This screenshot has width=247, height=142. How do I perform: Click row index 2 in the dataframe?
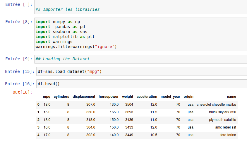pos(38,120)
